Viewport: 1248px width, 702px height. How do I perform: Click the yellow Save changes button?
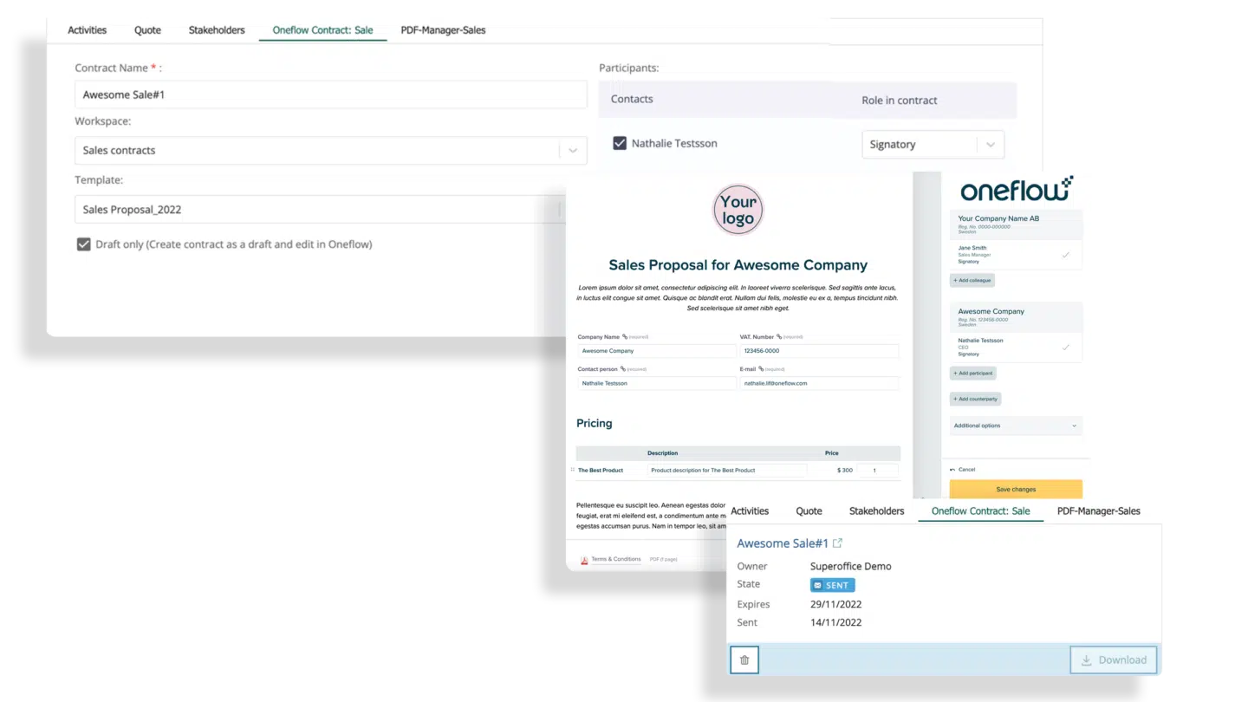[x=1016, y=490]
